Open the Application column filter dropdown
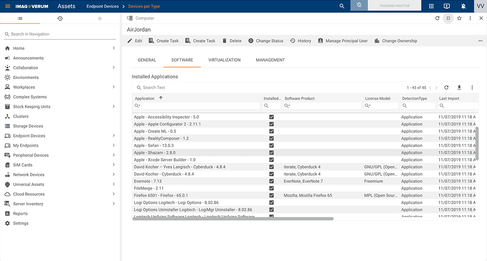 [x=136, y=106]
